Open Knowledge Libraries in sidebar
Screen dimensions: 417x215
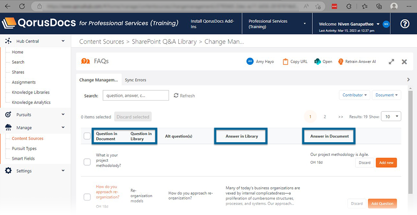[30, 92]
